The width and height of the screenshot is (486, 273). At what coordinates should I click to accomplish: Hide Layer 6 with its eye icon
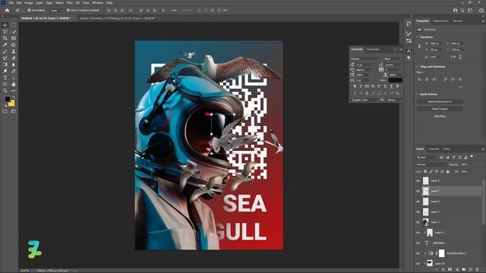(418, 202)
